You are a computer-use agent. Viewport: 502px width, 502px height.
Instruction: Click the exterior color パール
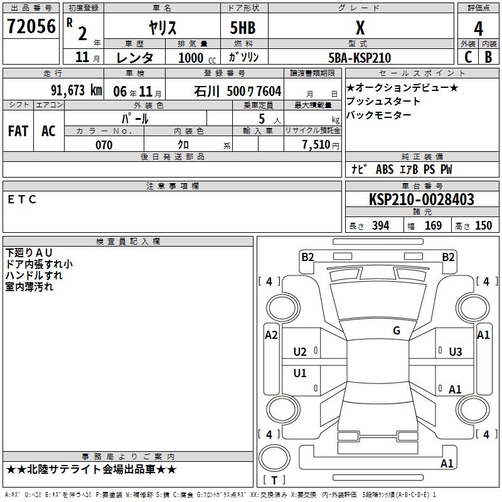coord(135,119)
